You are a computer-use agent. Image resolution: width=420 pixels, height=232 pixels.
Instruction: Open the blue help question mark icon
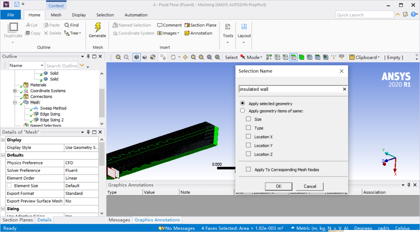[x=413, y=14]
